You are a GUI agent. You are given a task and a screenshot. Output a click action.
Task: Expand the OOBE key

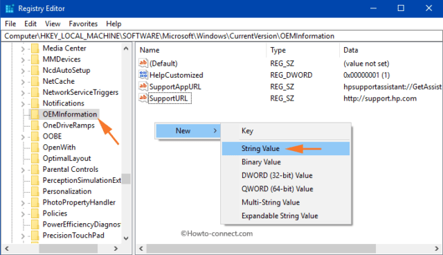[23, 137]
